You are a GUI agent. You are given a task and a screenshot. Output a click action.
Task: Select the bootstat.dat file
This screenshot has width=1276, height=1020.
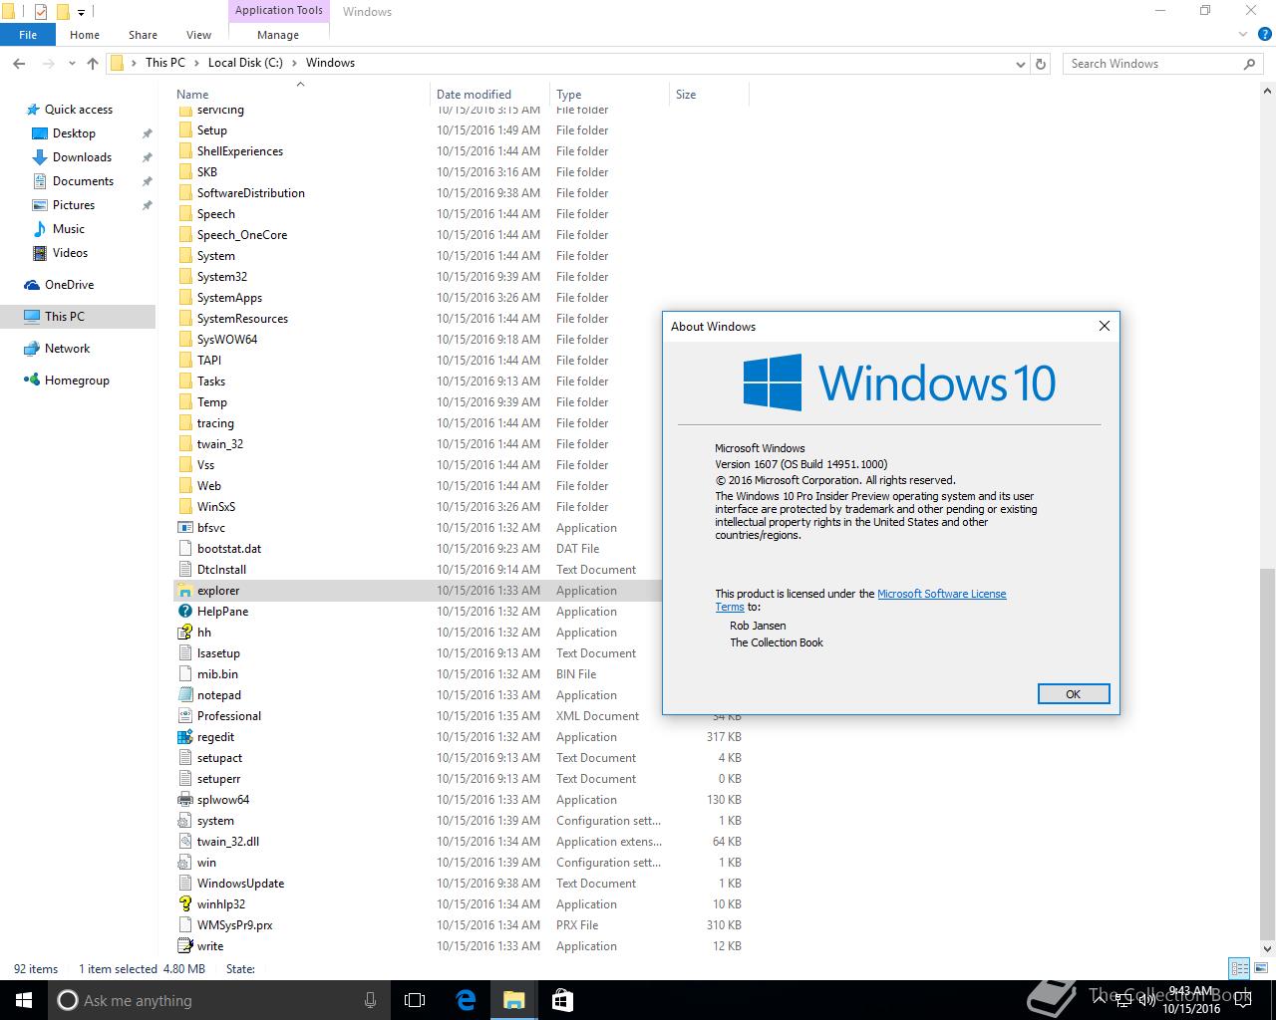pos(229,549)
